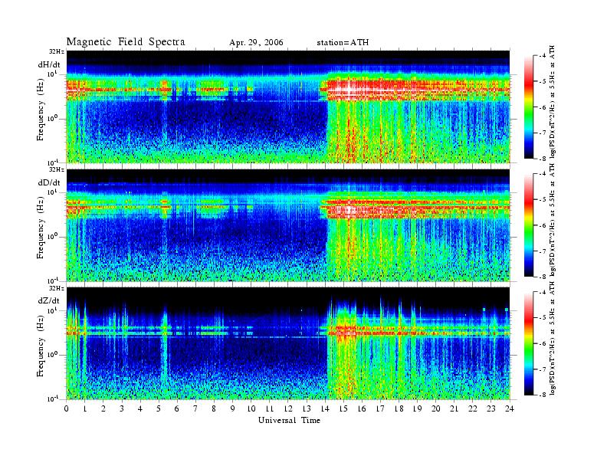Click hour tick "6" on time axis

(177, 408)
